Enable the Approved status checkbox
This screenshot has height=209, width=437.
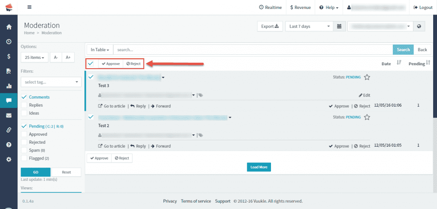click(24, 134)
